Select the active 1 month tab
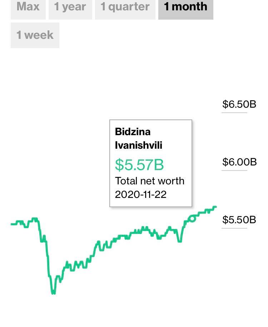This screenshot has height=327, width=268. click(x=186, y=9)
